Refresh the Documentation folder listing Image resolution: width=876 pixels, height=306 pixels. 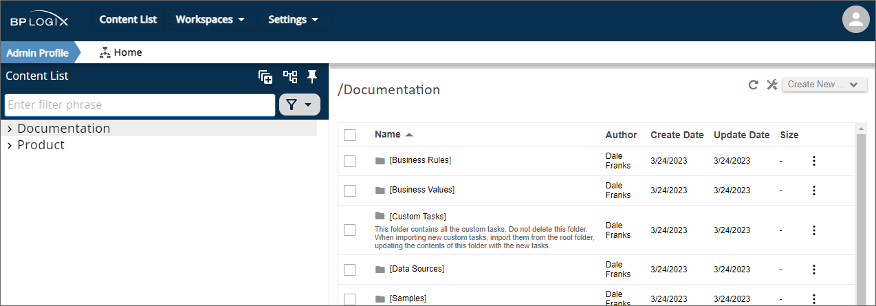(754, 85)
